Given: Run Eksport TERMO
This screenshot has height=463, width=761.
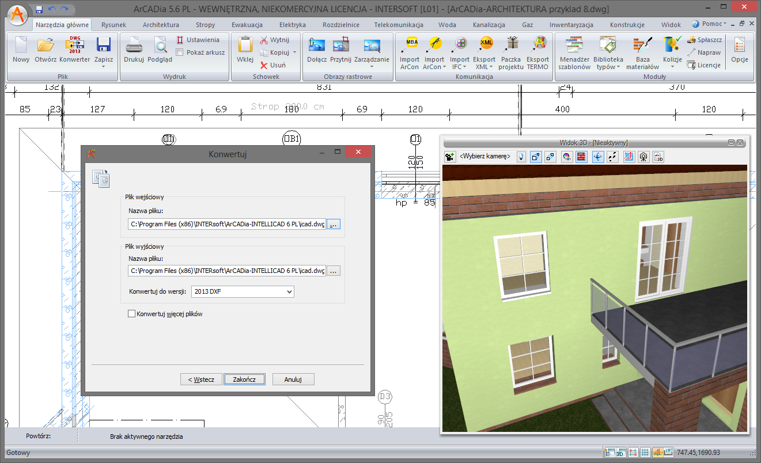Looking at the screenshot, I should pyautogui.click(x=537, y=52).
